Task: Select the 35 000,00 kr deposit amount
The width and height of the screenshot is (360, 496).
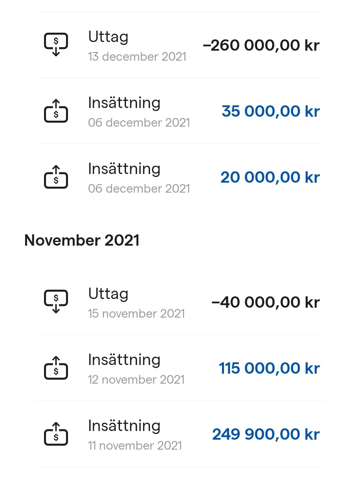Action: [x=271, y=111]
